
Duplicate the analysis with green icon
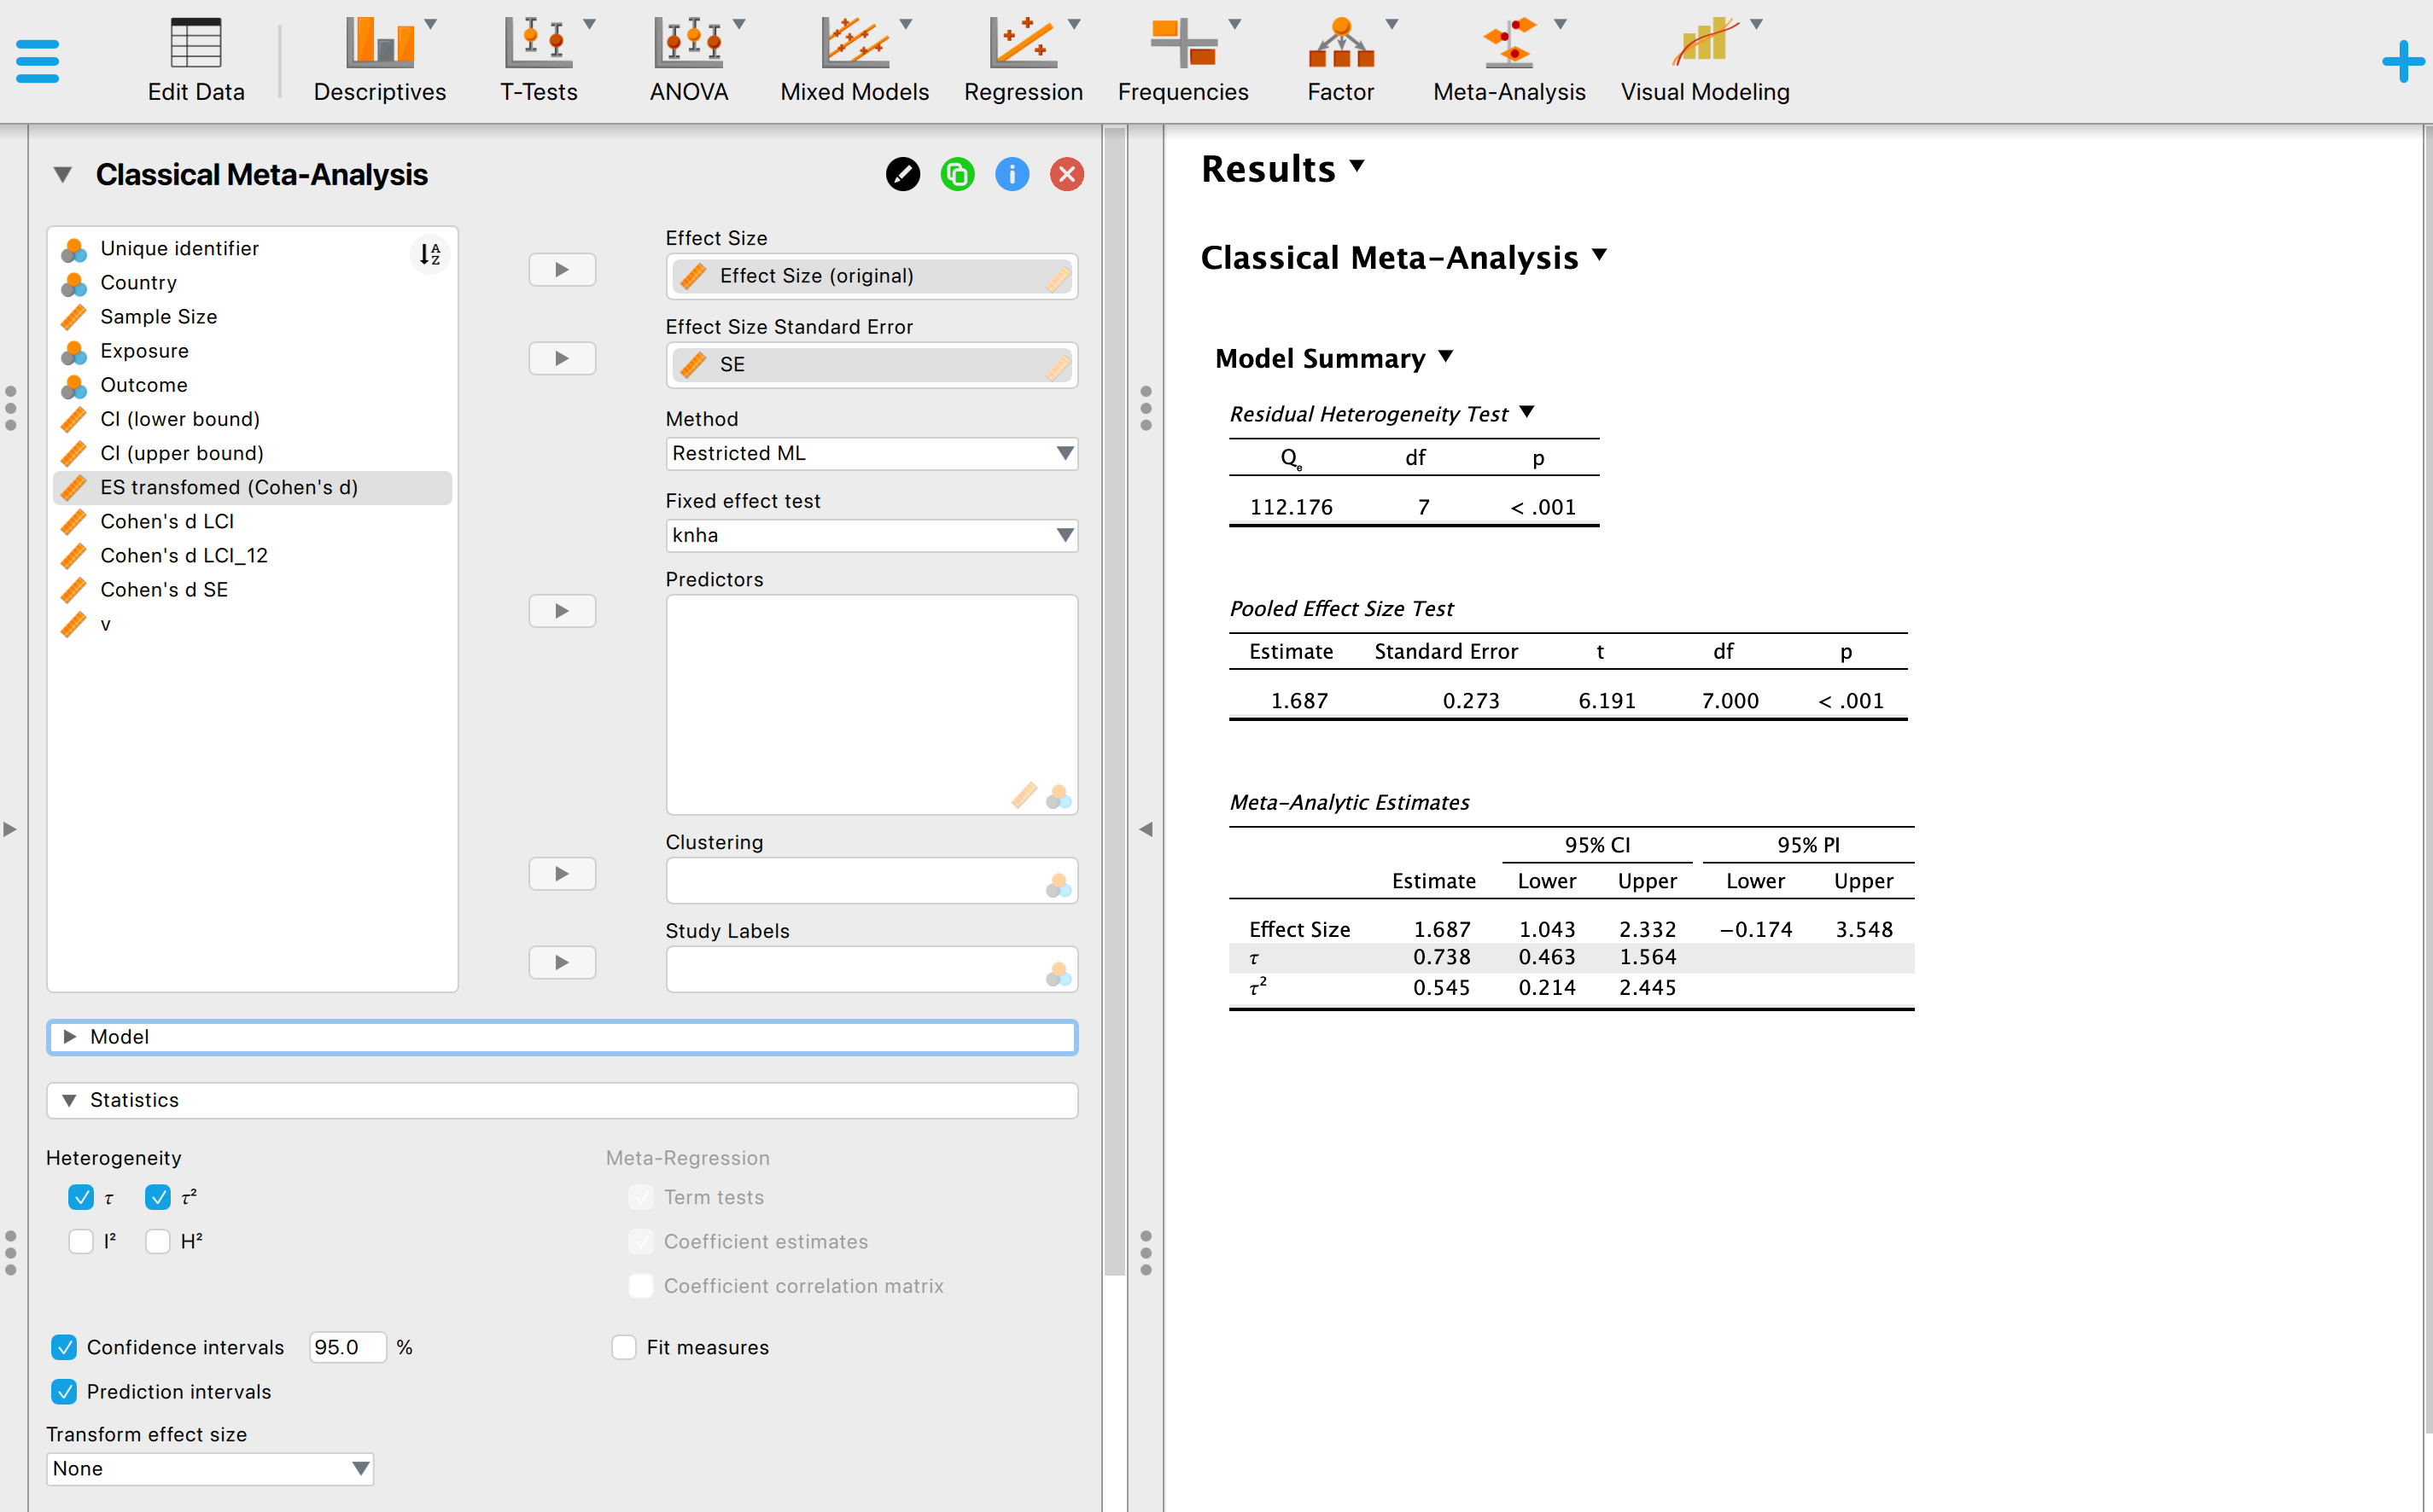pyautogui.click(x=957, y=175)
